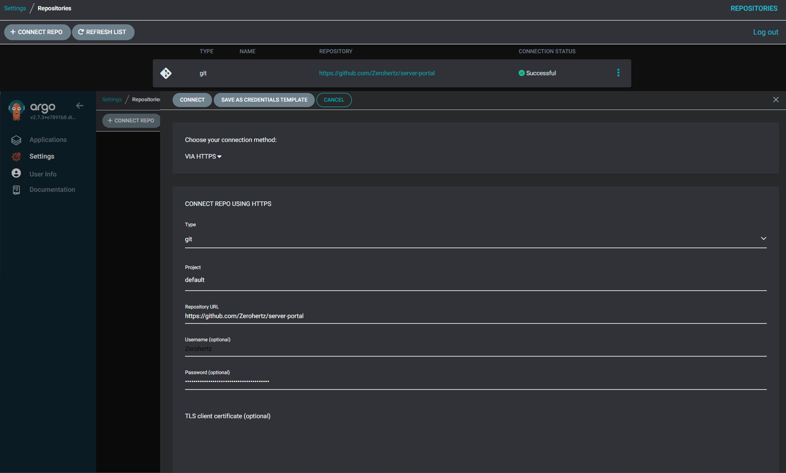Click the CONNECT button in panel
Screen dimensions: 786x473
coord(192,100)
